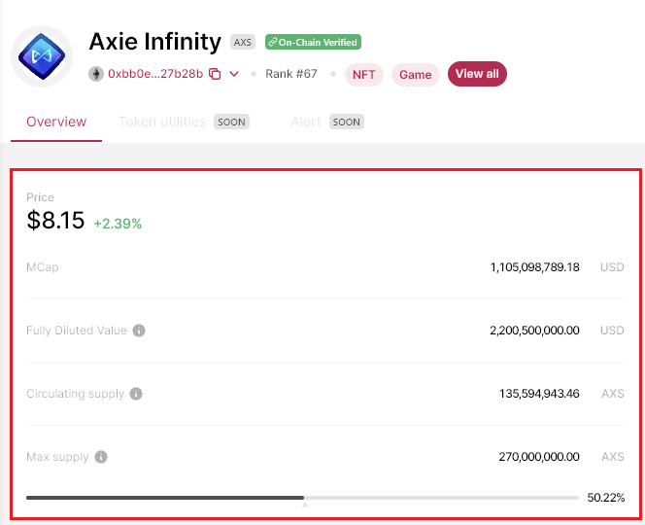Open the Token utilities tab
The height and width of the screenshot is (525, 645).
click(x=162, y=122)
